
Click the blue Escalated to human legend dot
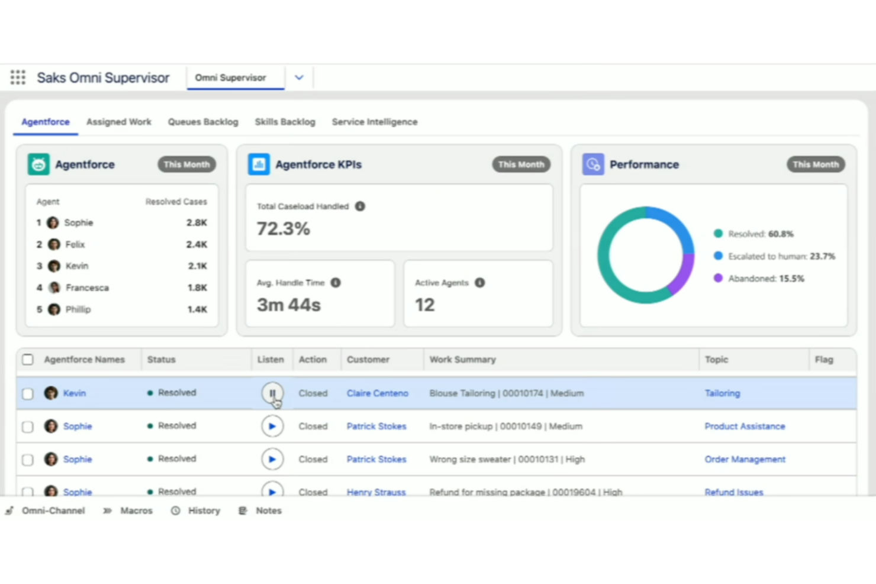pyautogui.click(x=718, y=256)
